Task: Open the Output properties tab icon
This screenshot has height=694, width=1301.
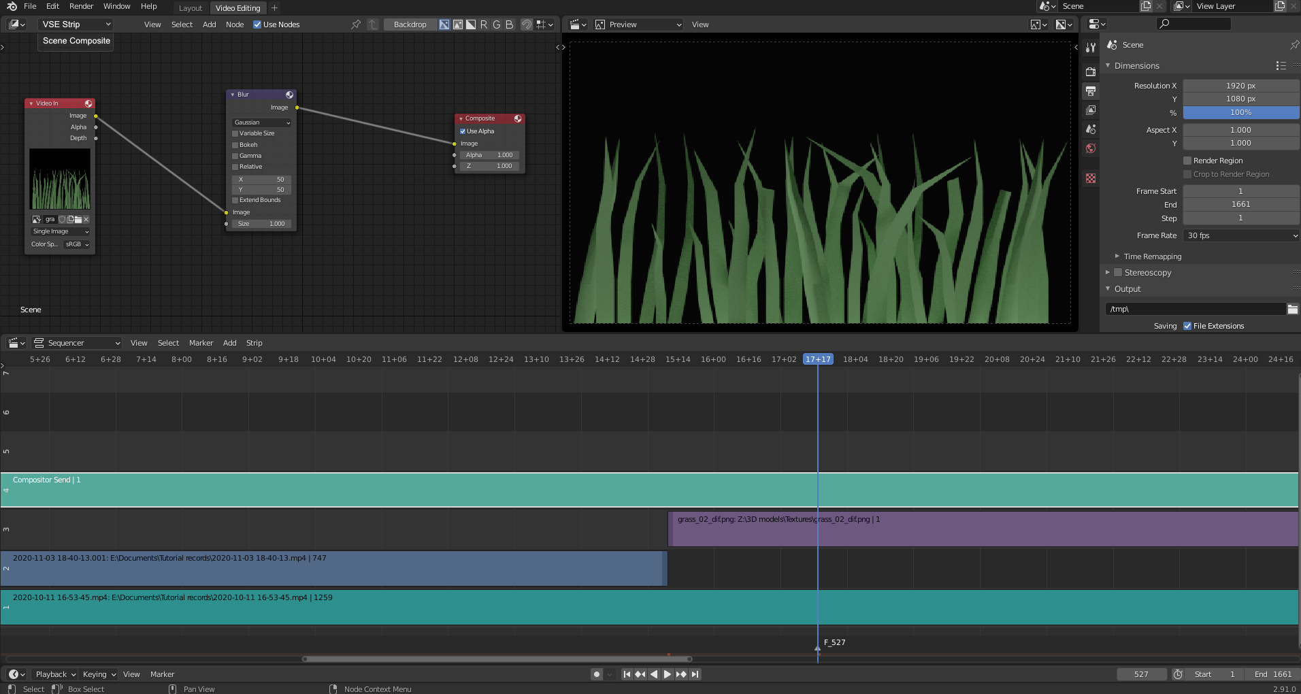Action: [1091, 91]
